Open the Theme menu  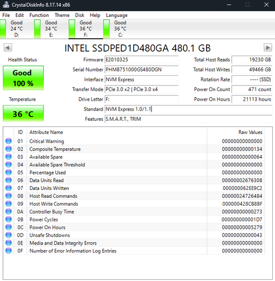(62, 15)
